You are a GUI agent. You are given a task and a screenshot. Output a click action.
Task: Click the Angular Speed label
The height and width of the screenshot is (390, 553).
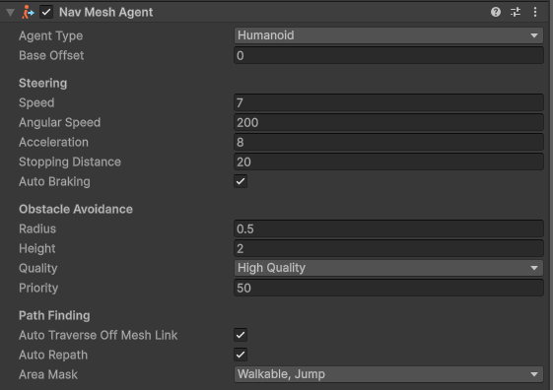[59, 122]
